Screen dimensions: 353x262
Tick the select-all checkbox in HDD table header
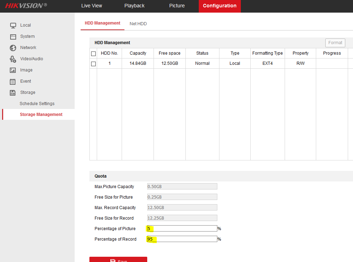93,54
